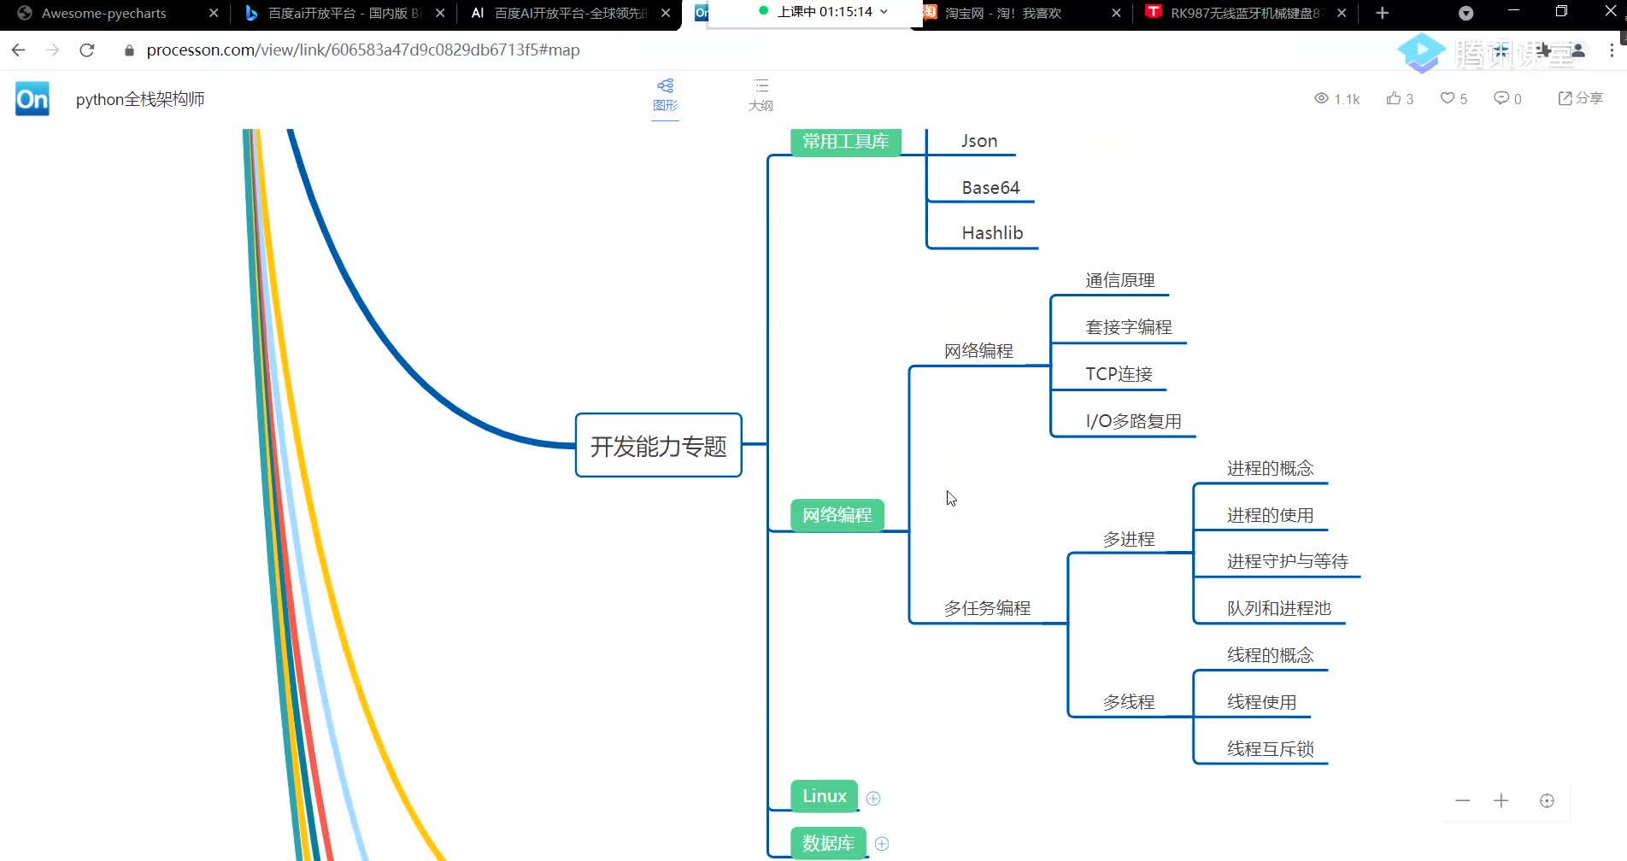Screen dimensions: 1627x861
Task: Like the mind map with thumbs-up icon
Action: tap(1394, 98)
